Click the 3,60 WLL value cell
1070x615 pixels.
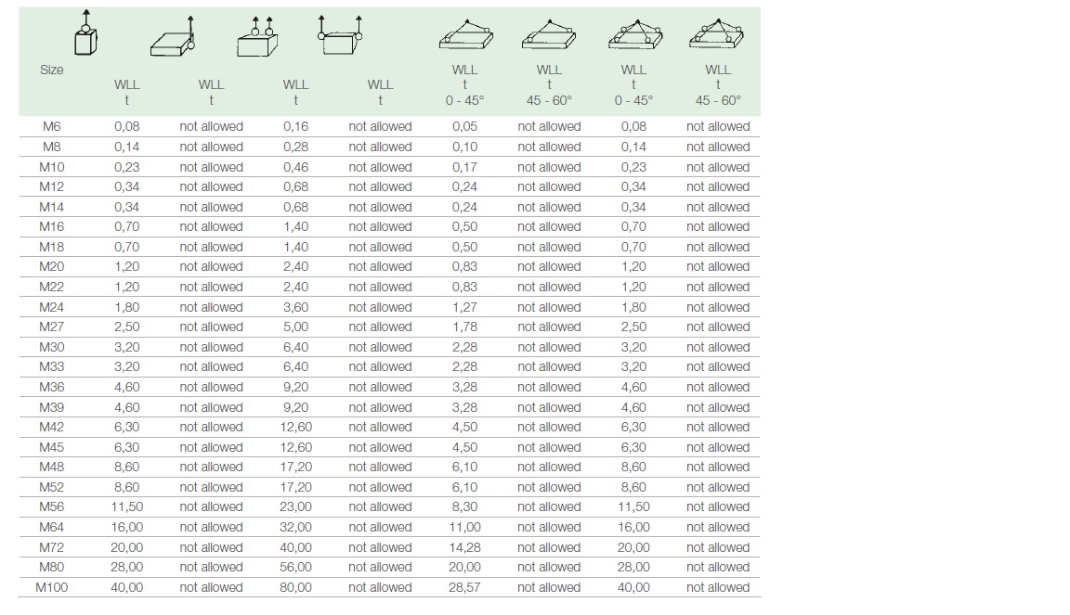pyautogui.click(x=295, y=307)
